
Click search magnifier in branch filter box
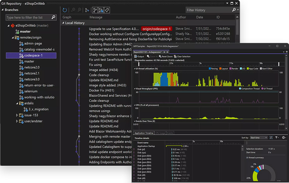click(x=54, y=17)
